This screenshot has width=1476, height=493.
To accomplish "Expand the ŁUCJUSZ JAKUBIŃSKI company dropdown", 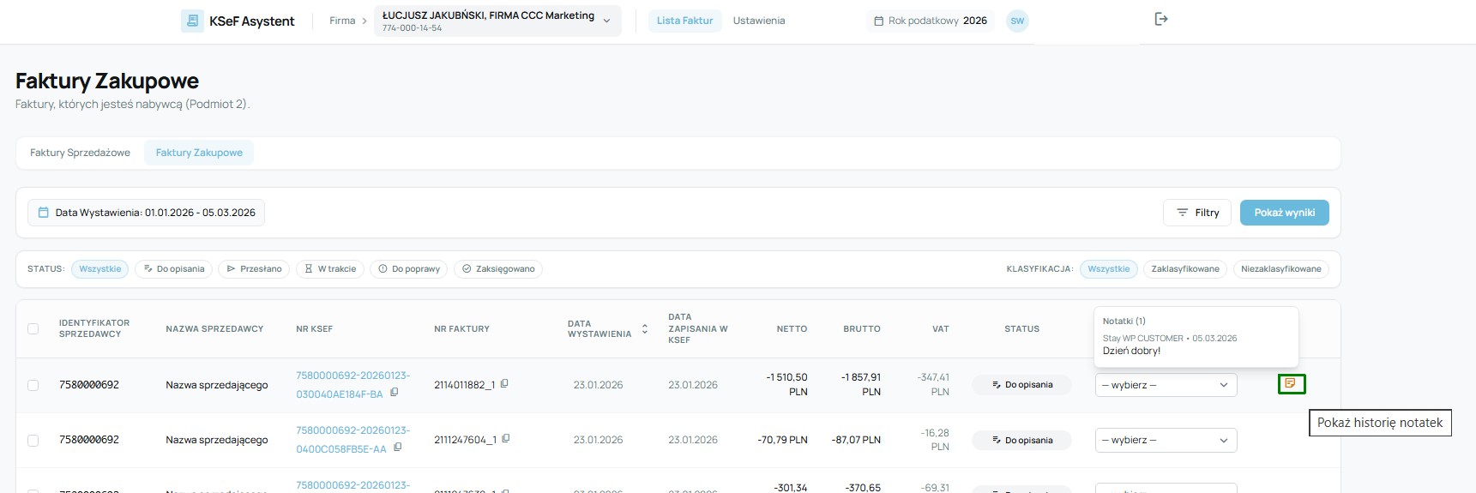I will point(497,21).
